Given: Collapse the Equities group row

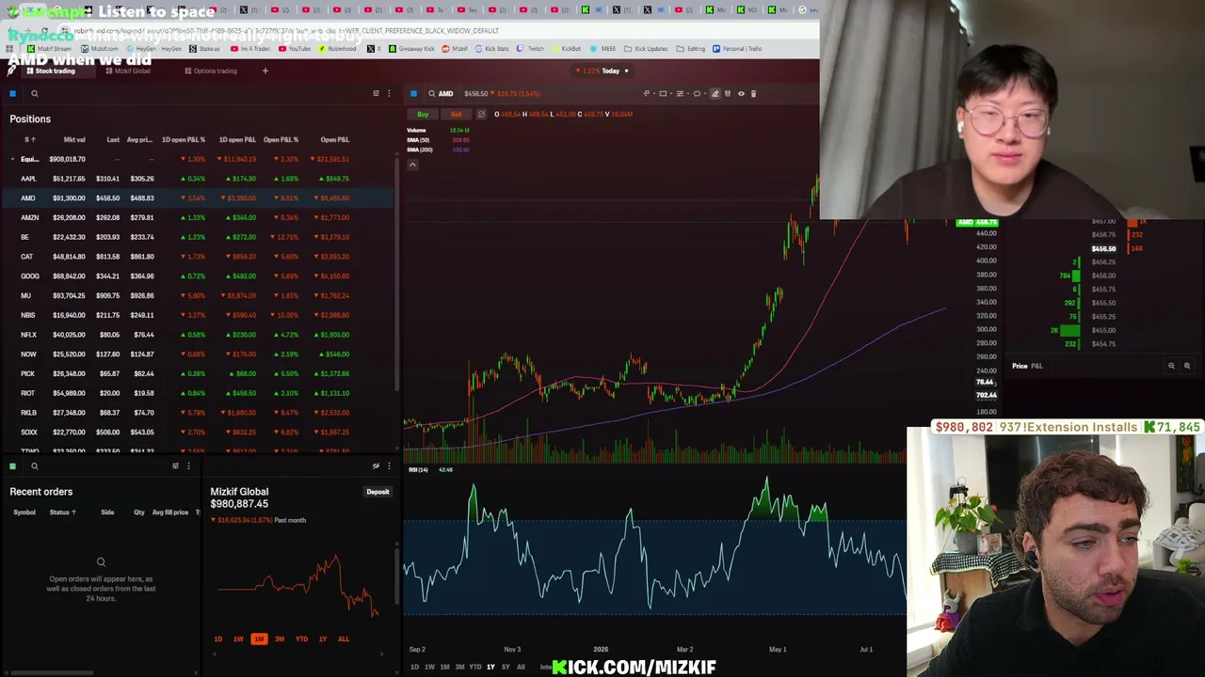Looking at the screenshot, I should click(12, 159).
